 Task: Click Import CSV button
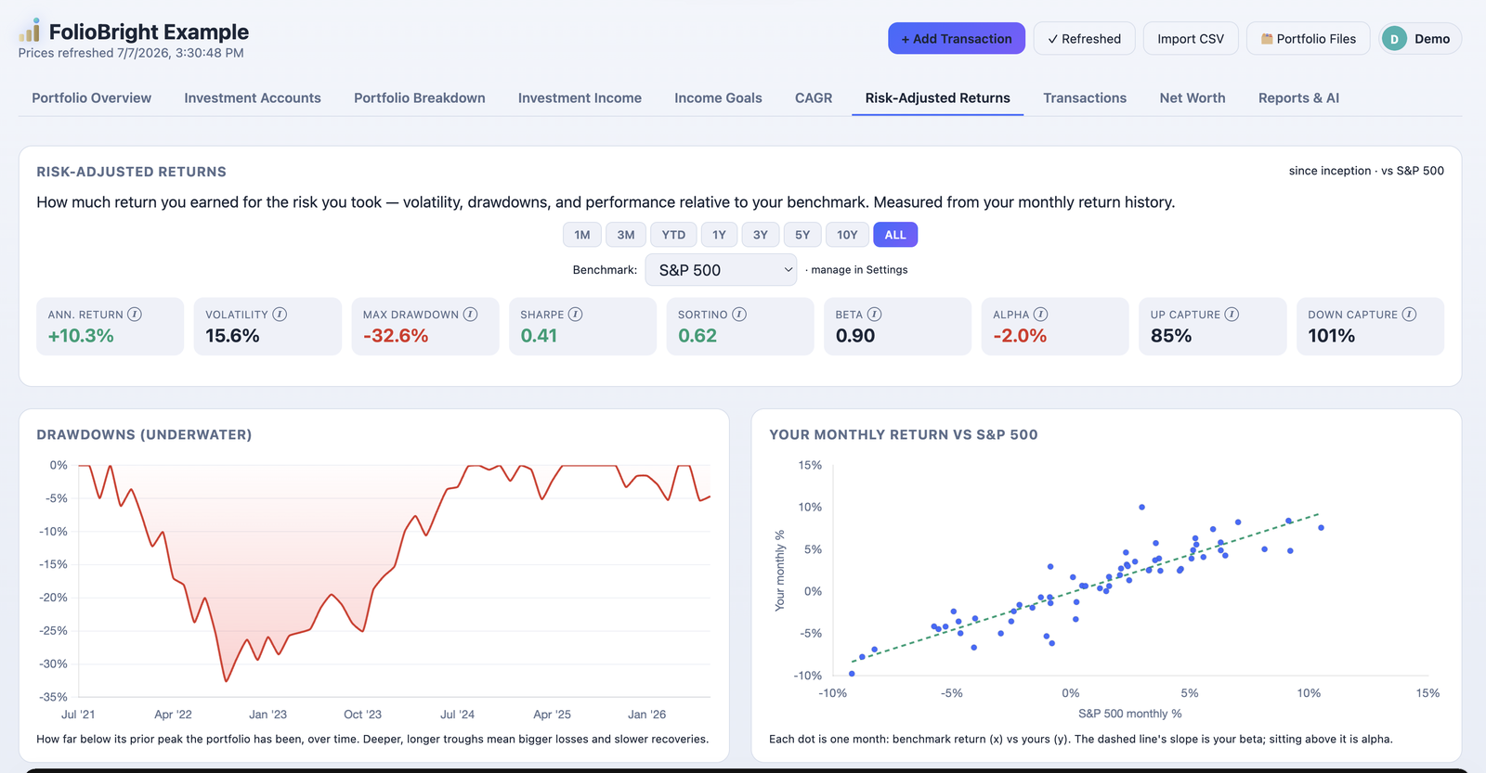1191,39
